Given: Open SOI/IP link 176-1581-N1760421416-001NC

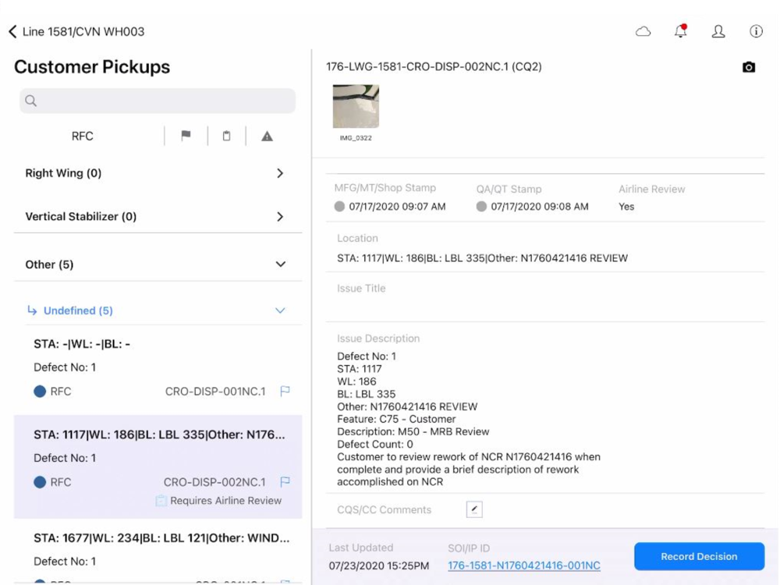Looking at the screenshot, I should (x=524, y=565).
